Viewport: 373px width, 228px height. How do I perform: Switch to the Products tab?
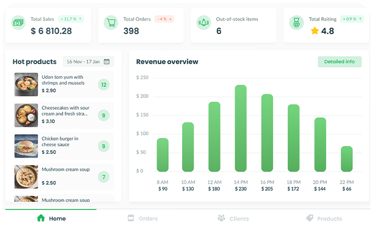tap(324, 218)
